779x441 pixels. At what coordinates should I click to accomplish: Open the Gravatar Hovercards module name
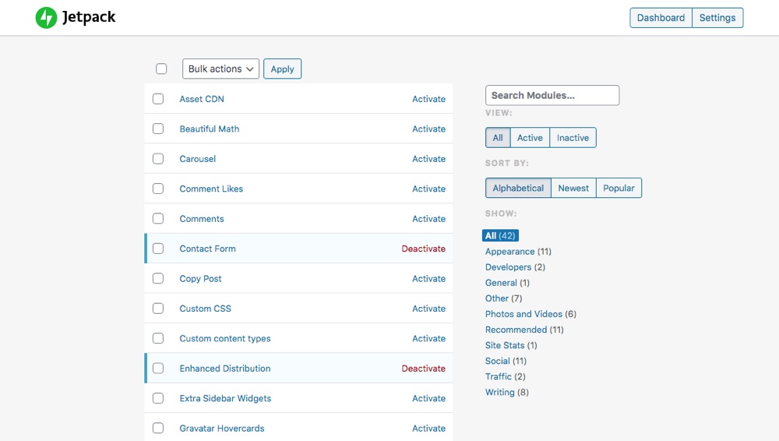click(x=221, y=428)
